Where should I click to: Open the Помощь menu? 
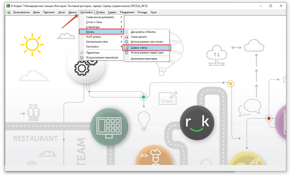[x=142, y=12]
